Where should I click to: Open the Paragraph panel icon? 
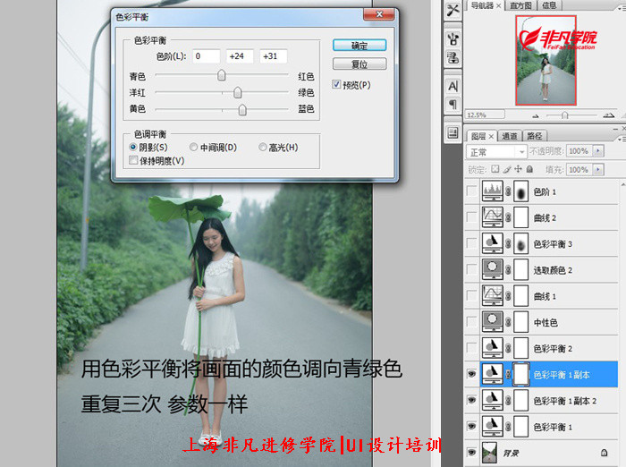point(453,105)
